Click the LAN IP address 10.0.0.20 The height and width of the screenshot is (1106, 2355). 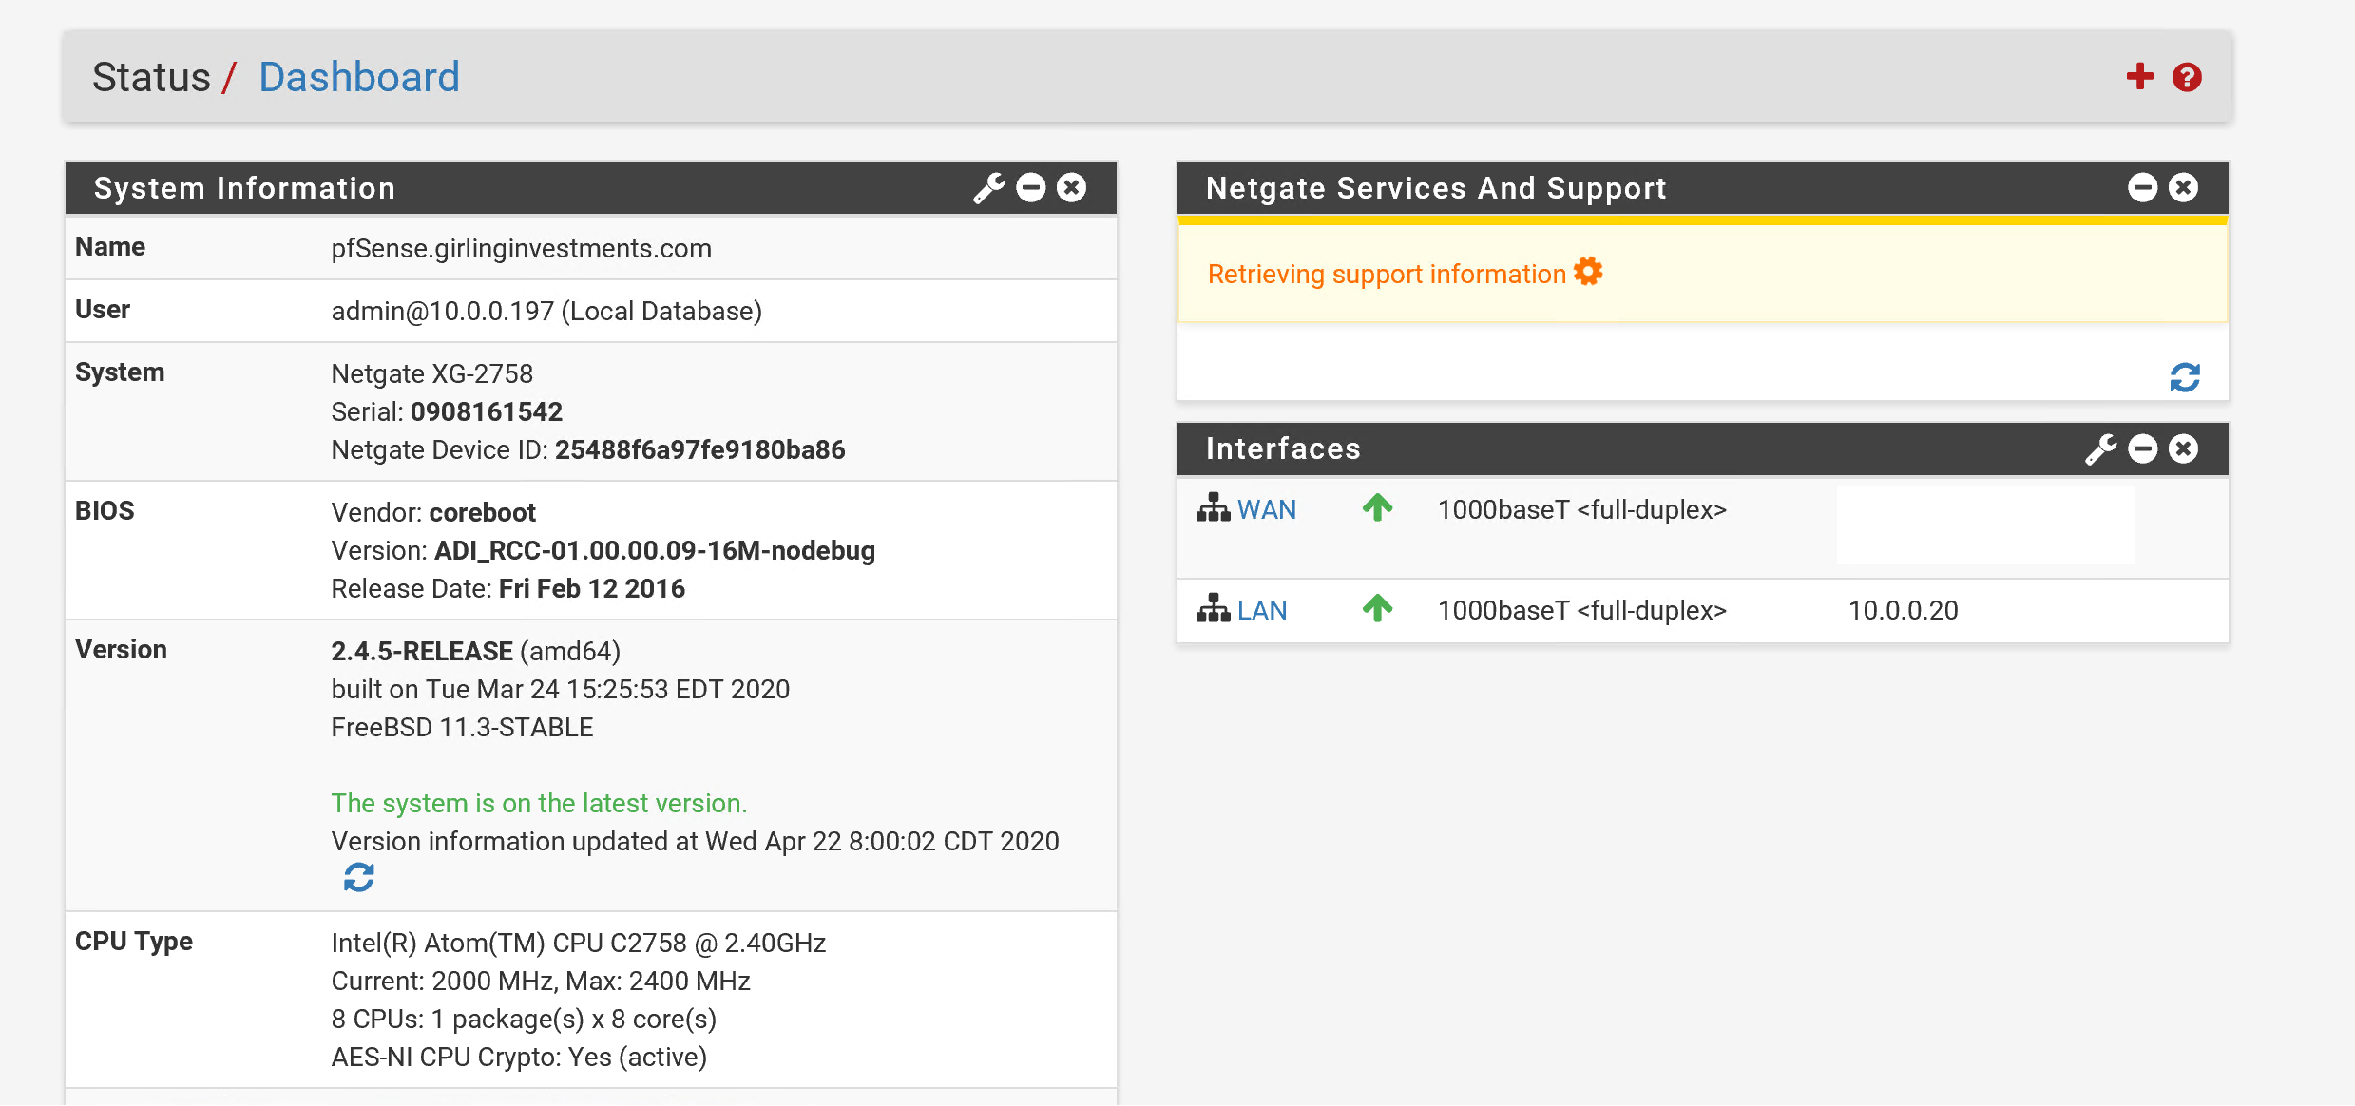coord(1904,610)
